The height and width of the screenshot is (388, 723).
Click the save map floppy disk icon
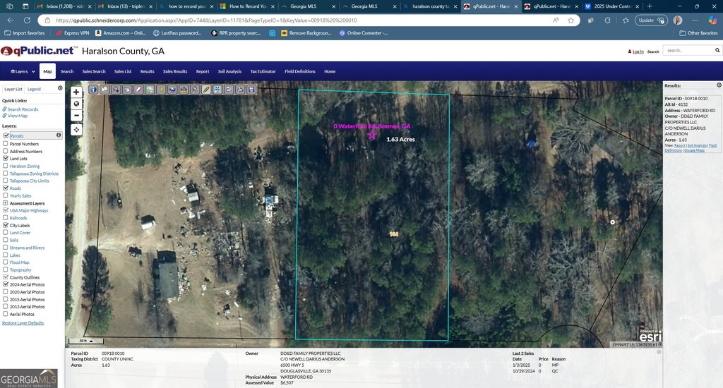pyautogui.click(x=251, y=90)
